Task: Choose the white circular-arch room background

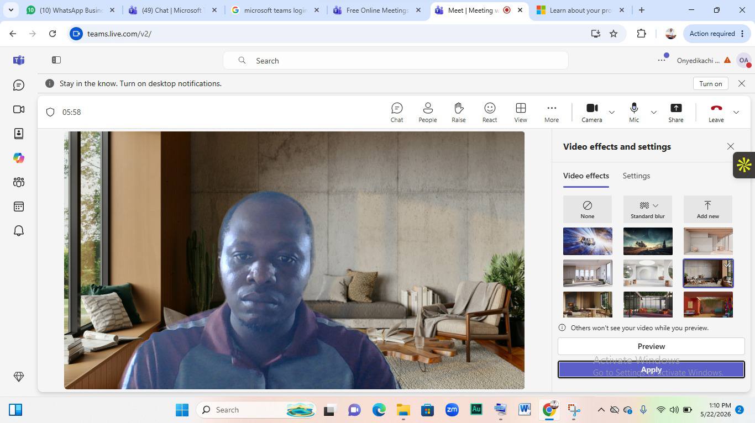Action: (648, 273)
